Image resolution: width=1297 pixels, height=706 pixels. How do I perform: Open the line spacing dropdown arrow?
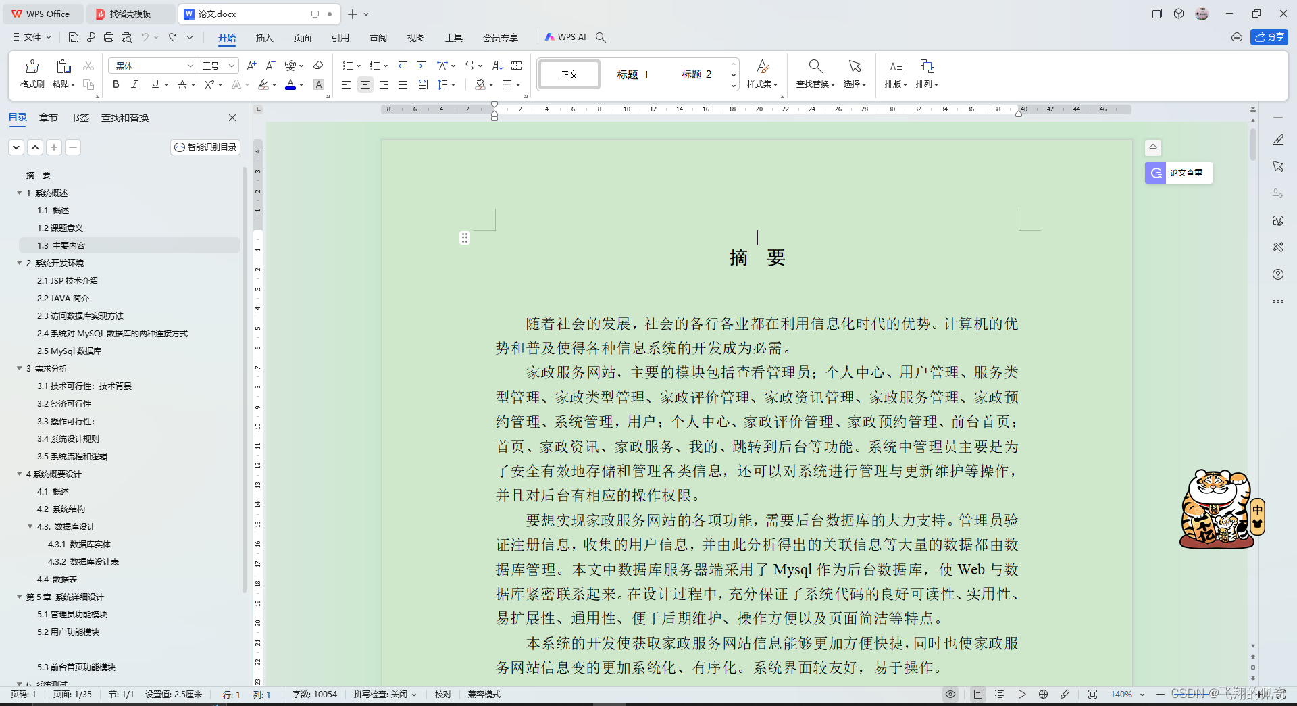[453, 84]
